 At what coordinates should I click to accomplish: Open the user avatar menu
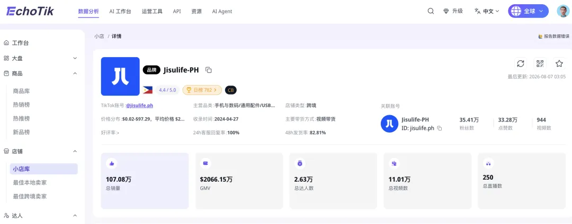pos(563,11)
